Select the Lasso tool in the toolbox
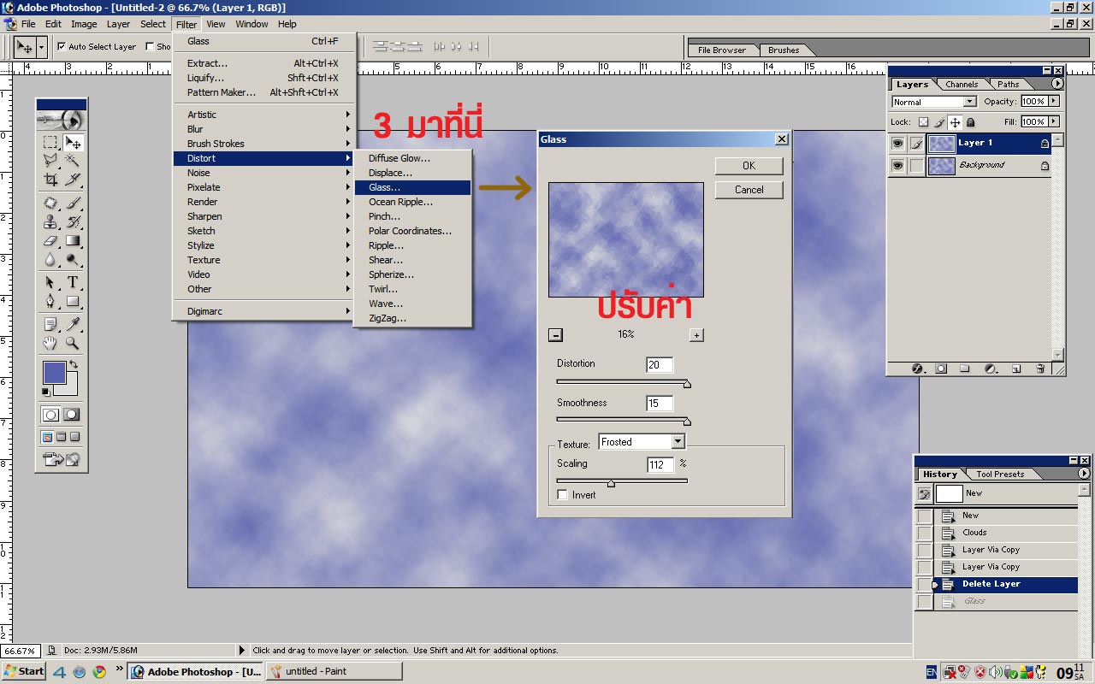This screenshot has height=684, width=1095. (x=50, y=160)
